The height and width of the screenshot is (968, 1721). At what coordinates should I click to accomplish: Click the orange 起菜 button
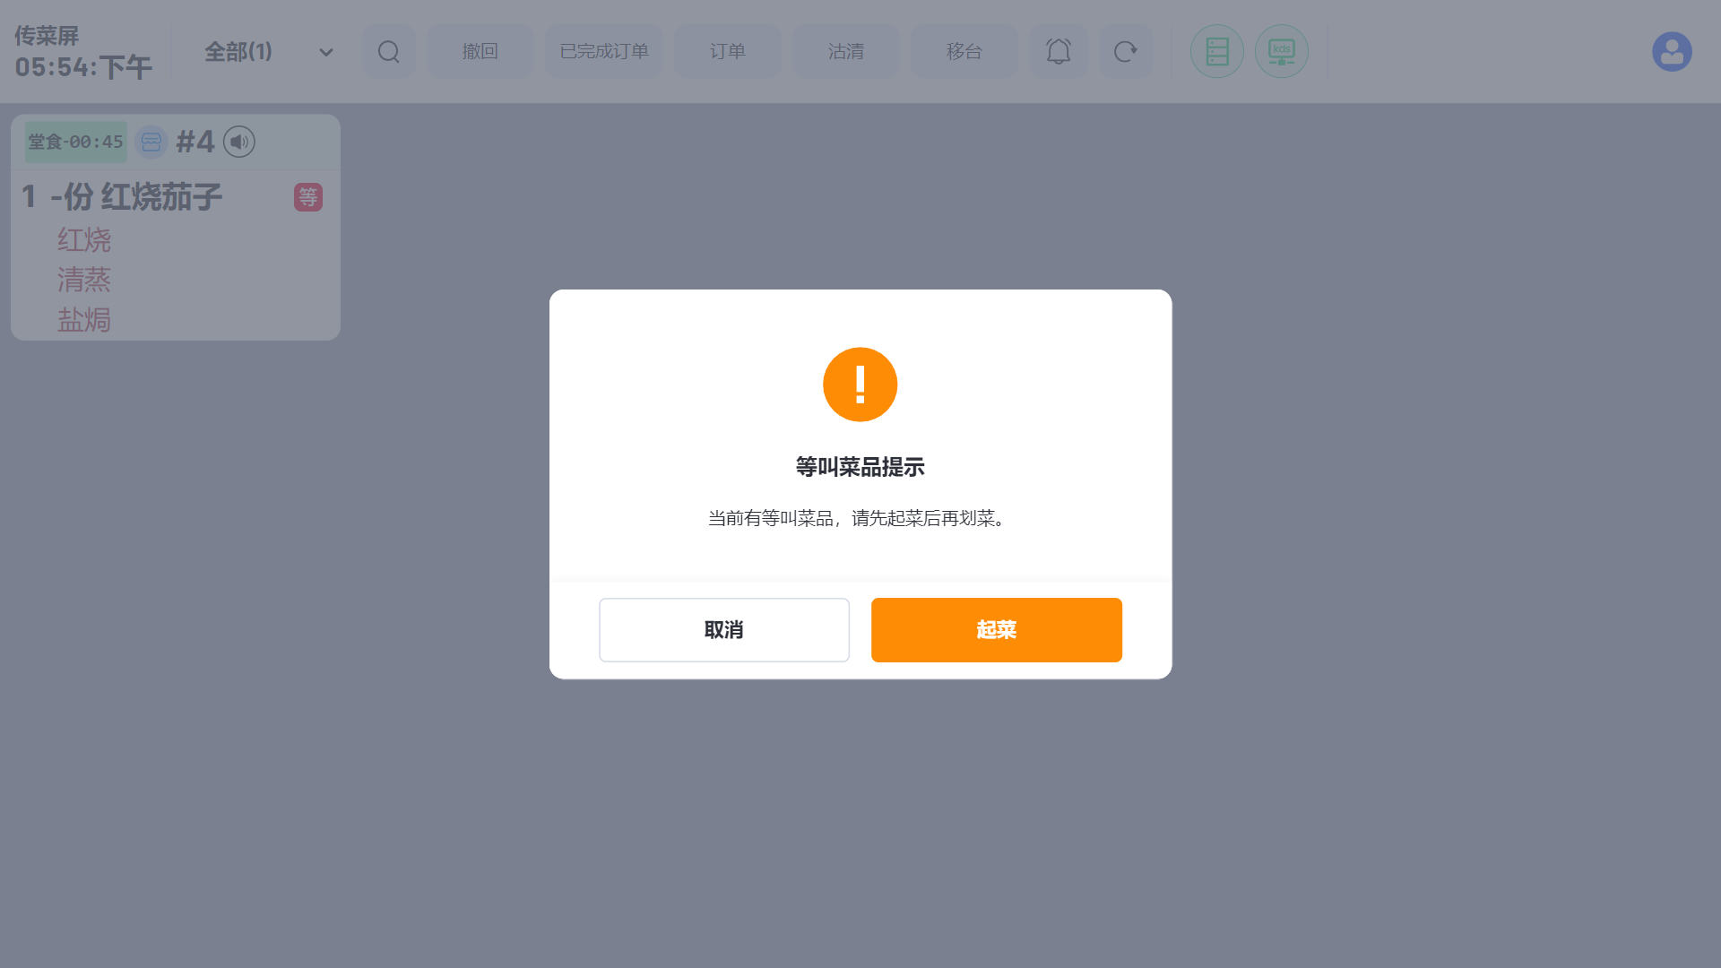click(x=997, y=630)
